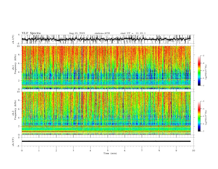Click the "10" kHz tick on ch.1 frequency axis
Screen dimensions: 218x169
tap(19, 46)
